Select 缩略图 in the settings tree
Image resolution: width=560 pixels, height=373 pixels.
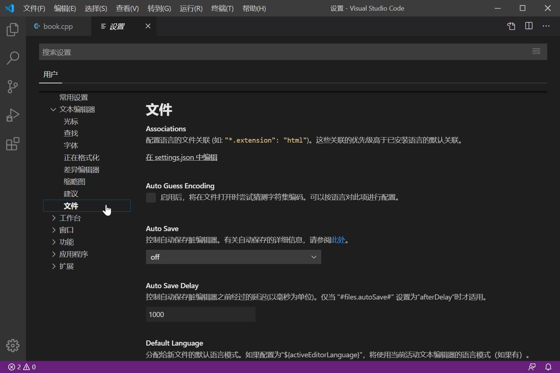point(74,182)
